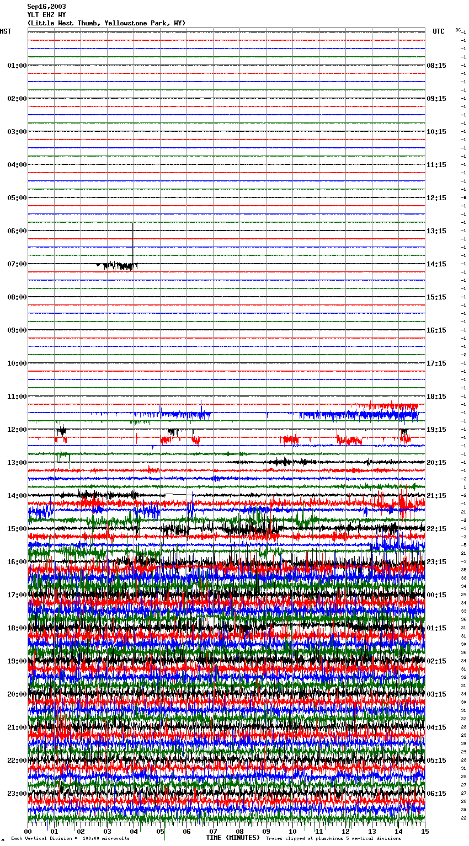Image resolution: width=469 pixels, height=846 pixels.
Task: Select the 10:00 MST time label
Action: tap(17, 363)
